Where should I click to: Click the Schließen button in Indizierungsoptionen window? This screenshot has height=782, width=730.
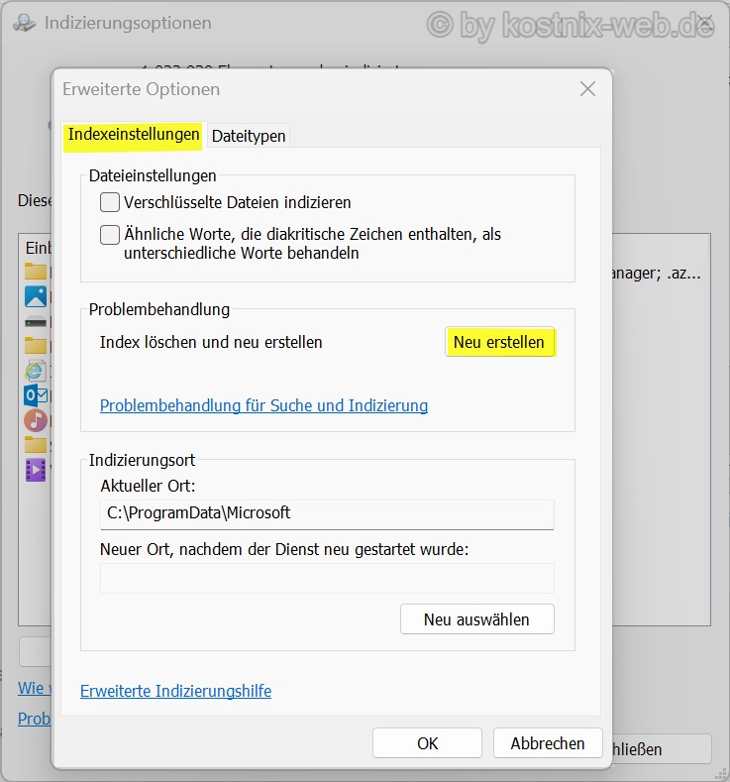[662, 748]
